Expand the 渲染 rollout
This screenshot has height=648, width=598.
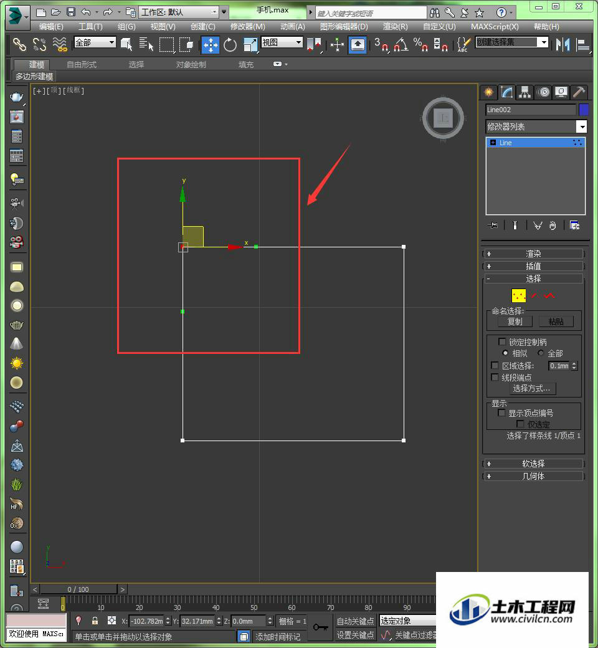(533, 254)
